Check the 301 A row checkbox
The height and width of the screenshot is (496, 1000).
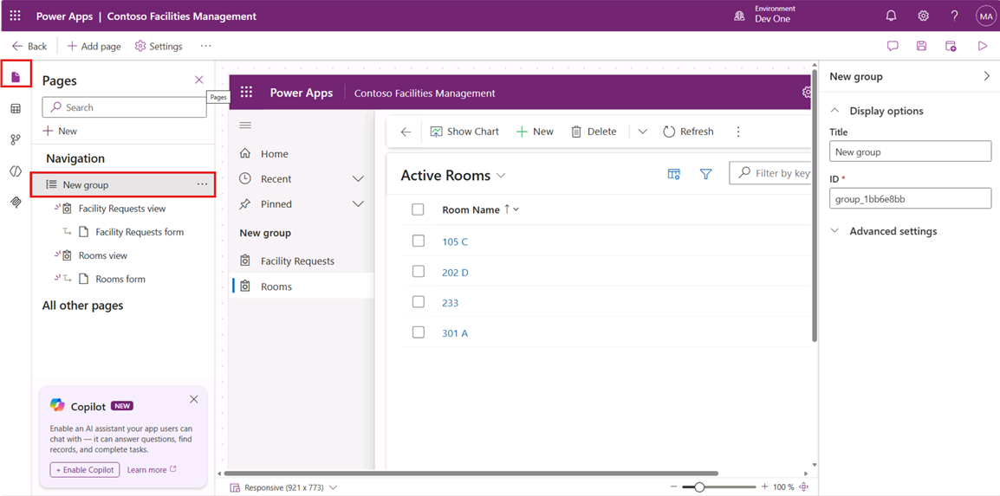418,332
